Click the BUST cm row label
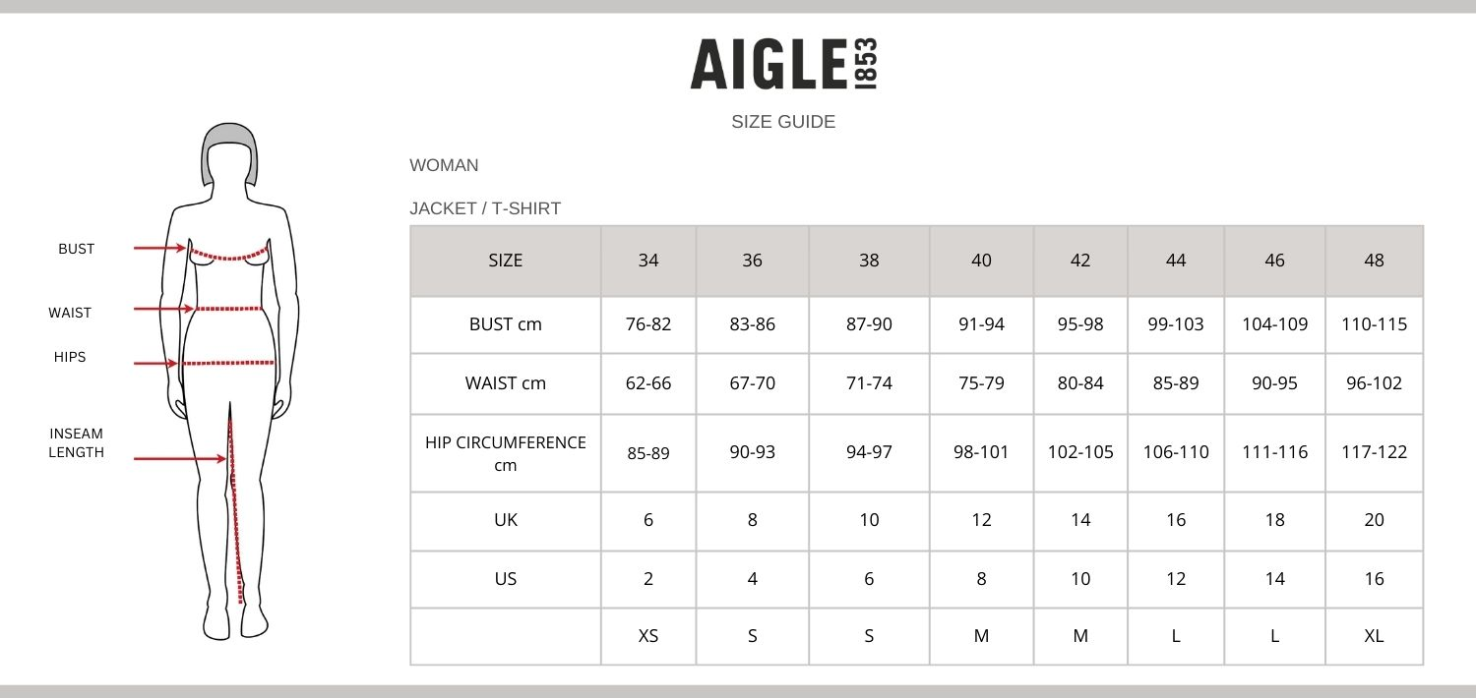 [x=505, y=324]
